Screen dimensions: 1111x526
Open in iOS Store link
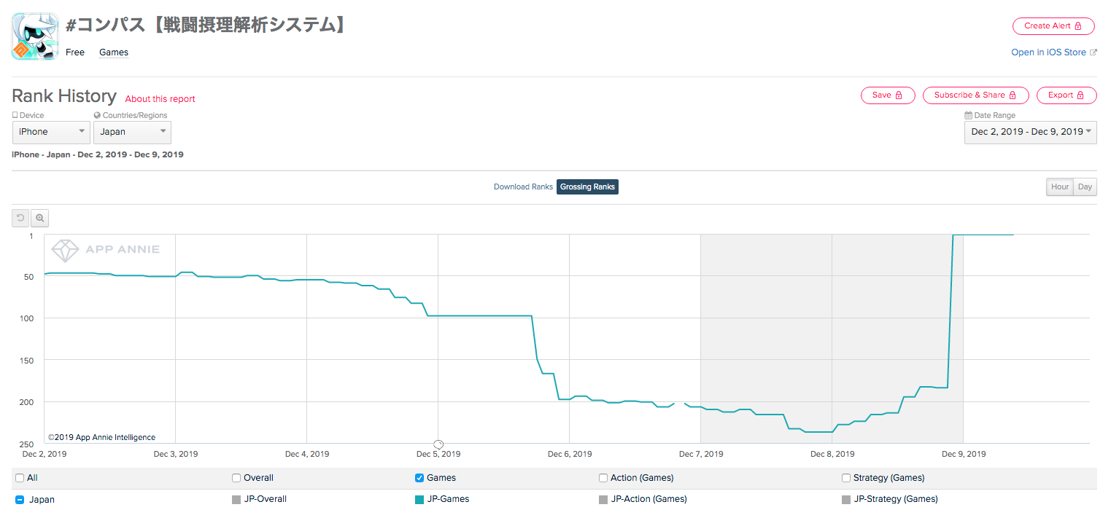(x=1053, y=52)
